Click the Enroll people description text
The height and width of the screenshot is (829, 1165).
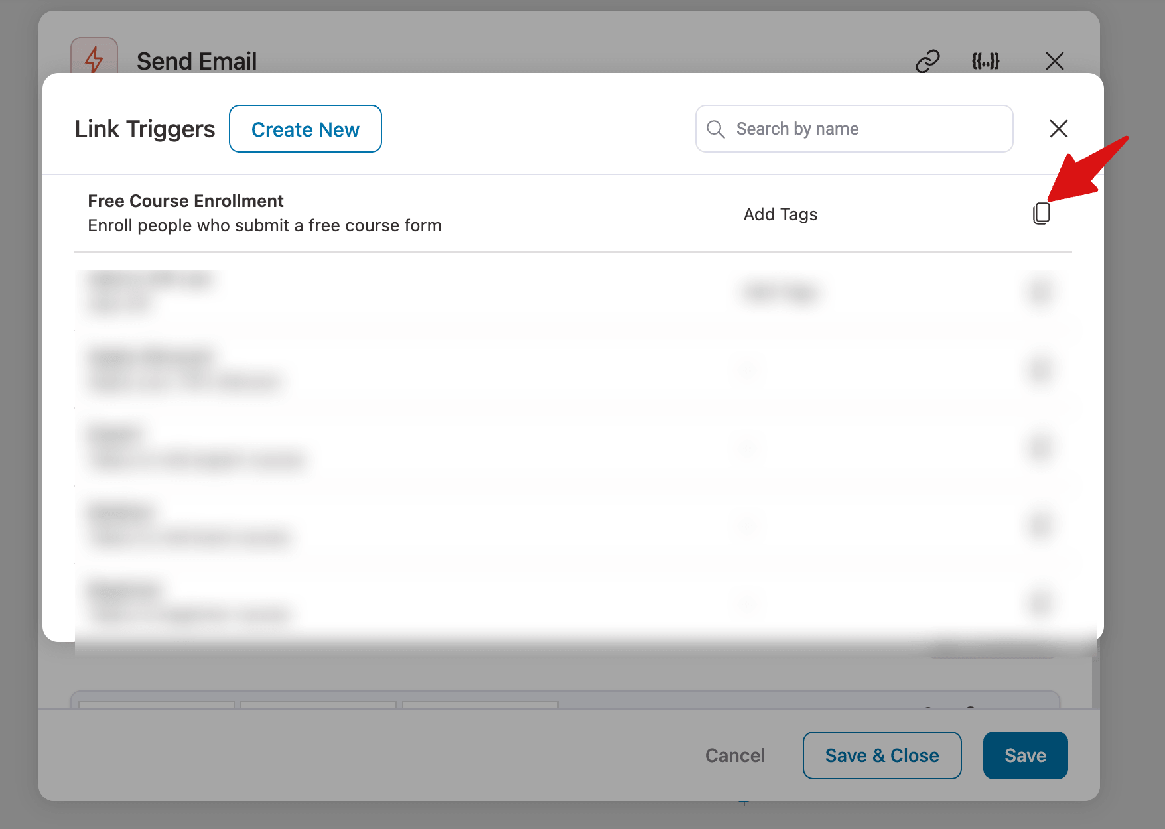[x=264, y=225]
